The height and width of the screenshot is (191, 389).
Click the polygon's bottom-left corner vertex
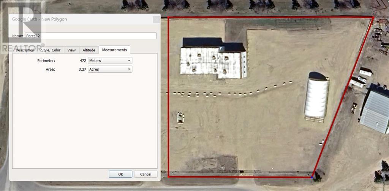pos(168,176)
